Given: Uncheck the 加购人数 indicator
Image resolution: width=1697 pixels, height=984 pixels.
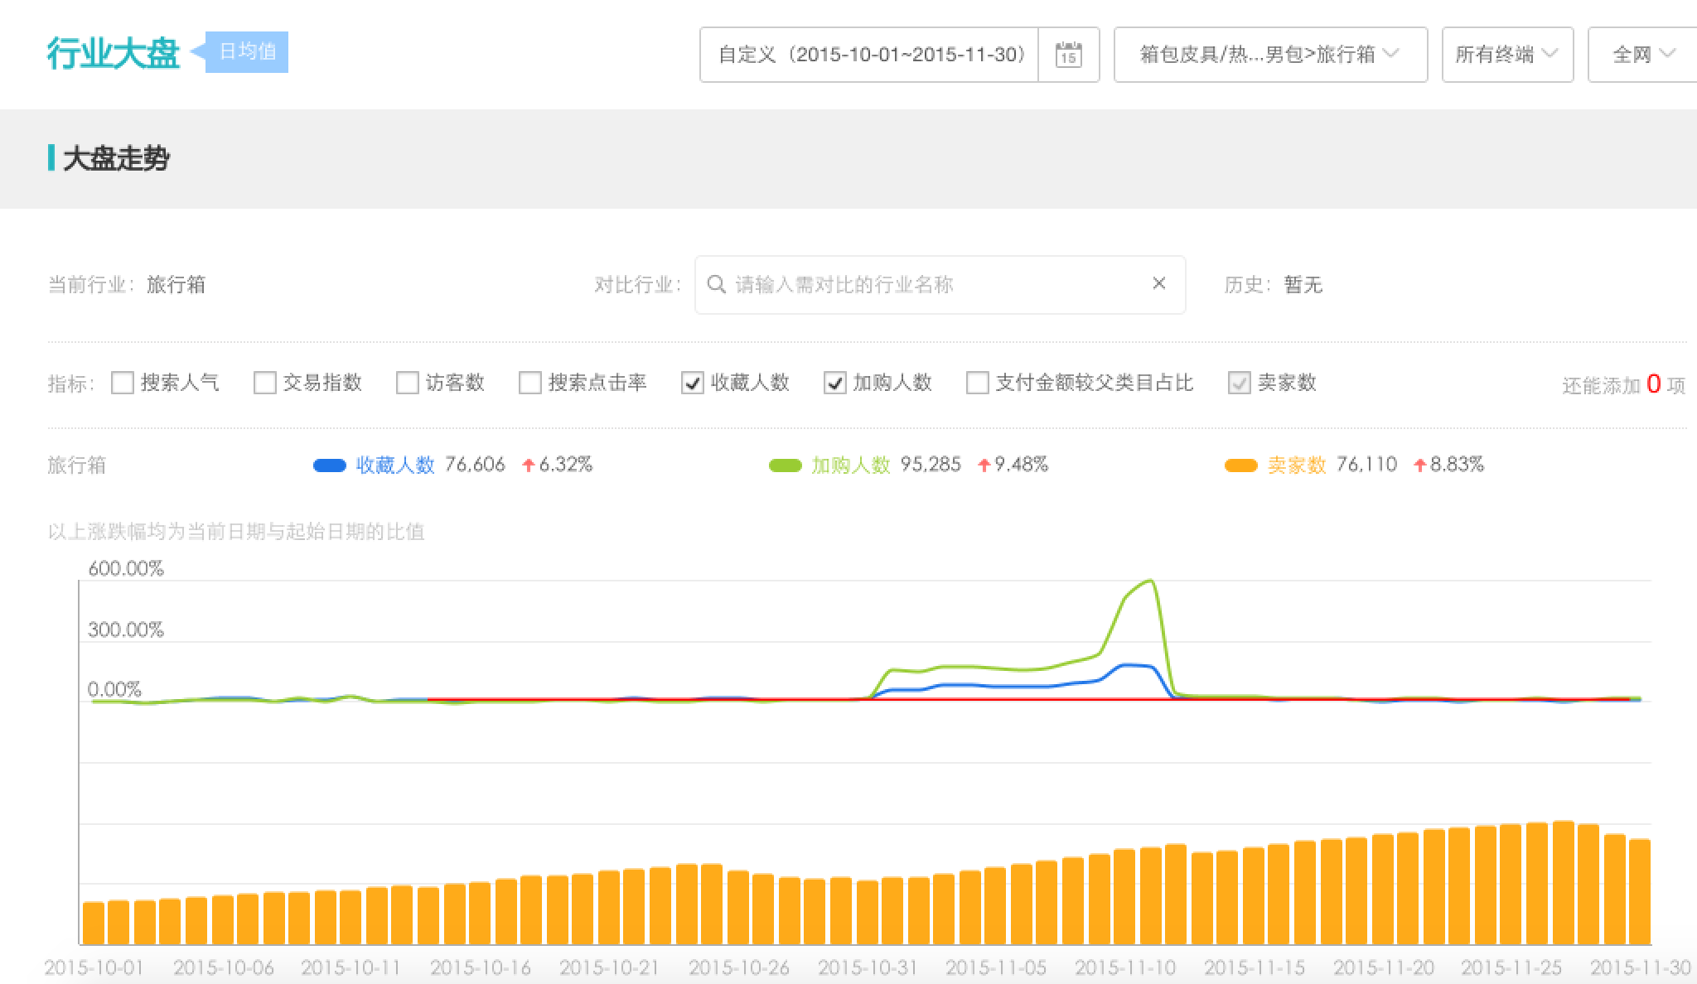Looking at the screenshot, I should [835, 383].
